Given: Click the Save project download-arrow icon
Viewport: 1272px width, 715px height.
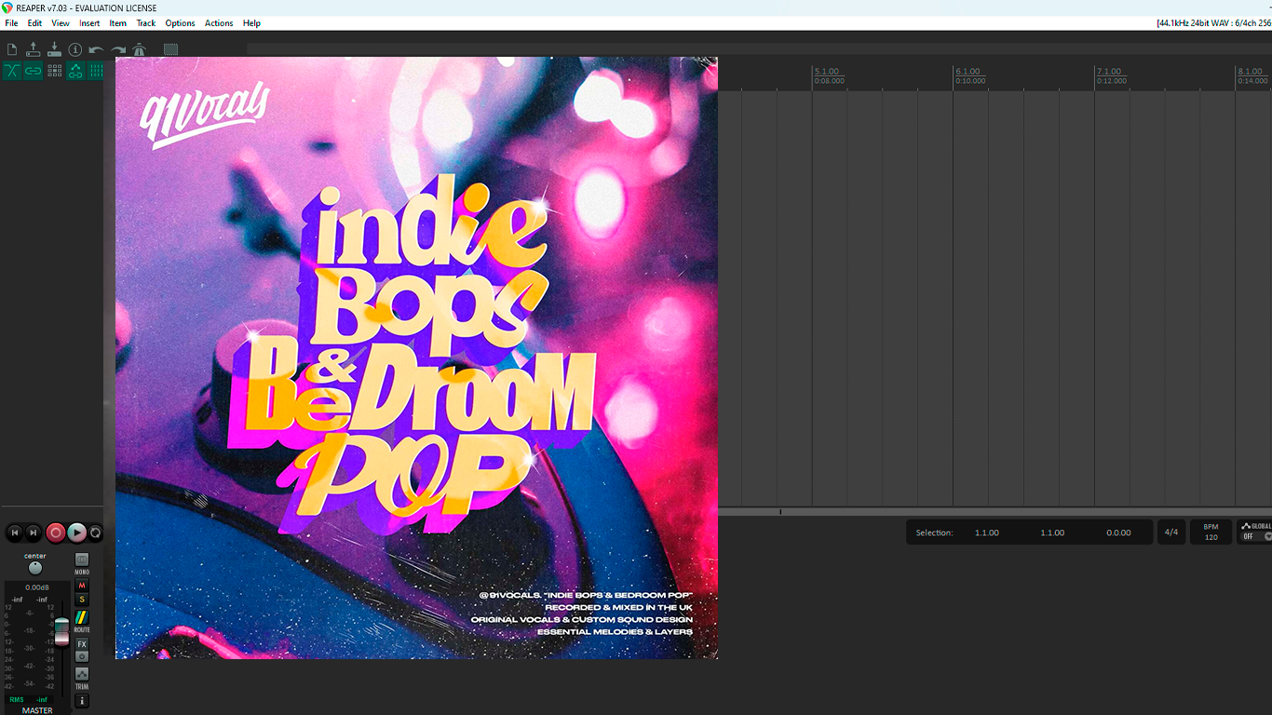Looking at the screenshot, I should (54, 49).
